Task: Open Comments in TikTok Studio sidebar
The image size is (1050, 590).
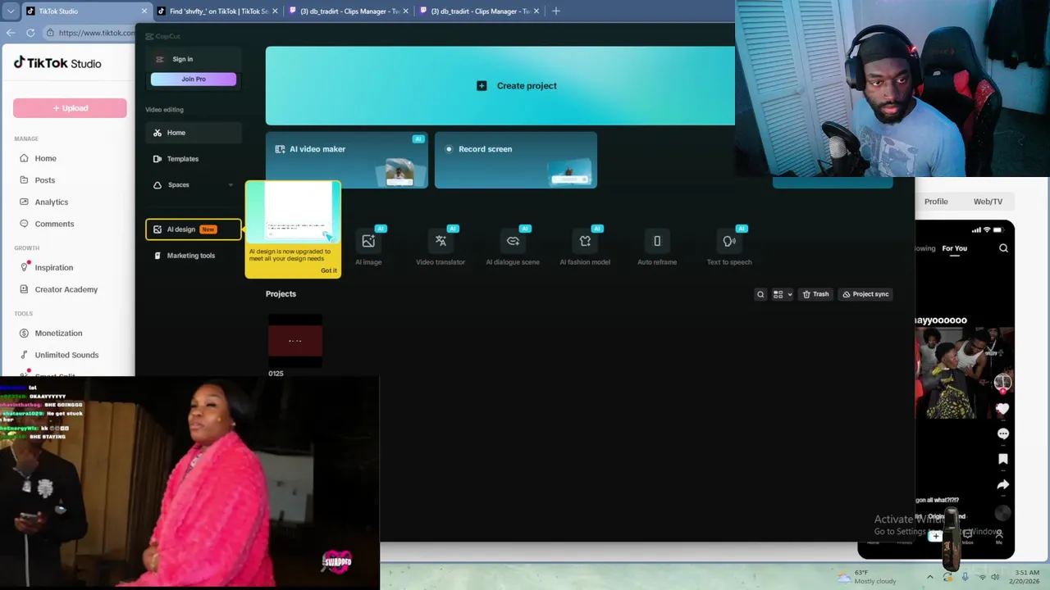Action: pos(54,224)
